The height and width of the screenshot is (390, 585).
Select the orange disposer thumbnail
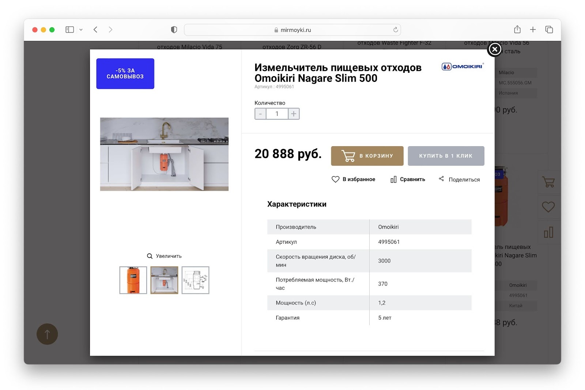pos(133,280)
